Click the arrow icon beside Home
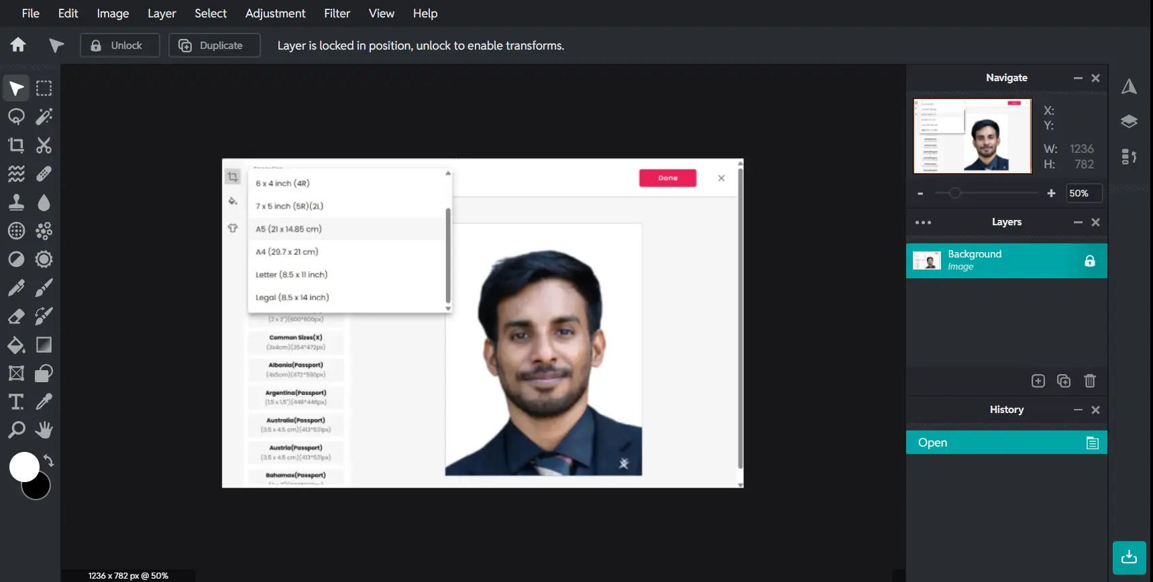Image resolution: width=1153 pixels, height=582 pixels. point(56,45)
